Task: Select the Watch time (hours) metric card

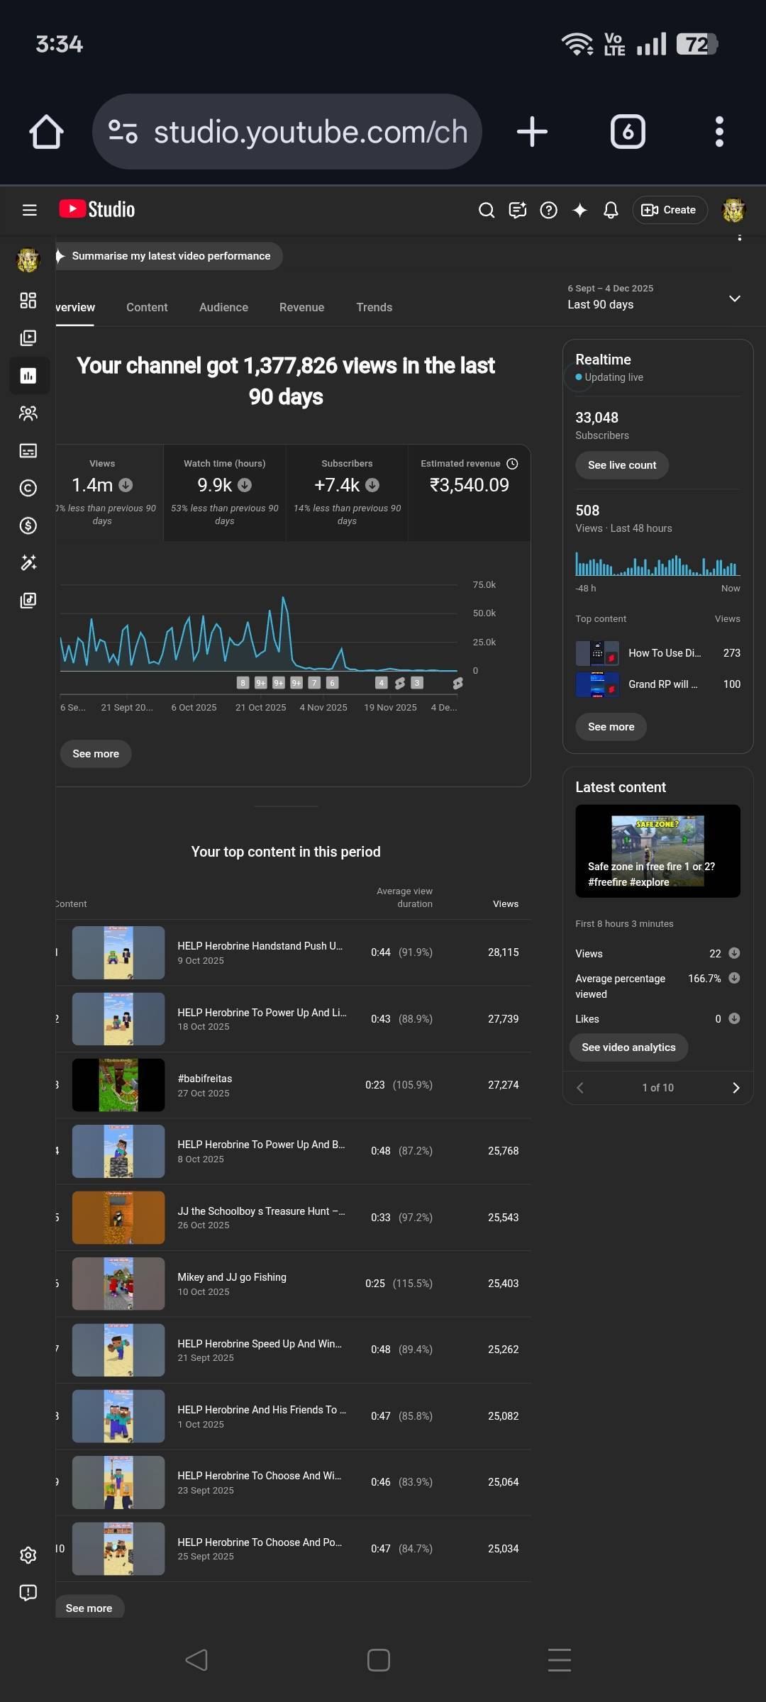Action: [224, 492]
